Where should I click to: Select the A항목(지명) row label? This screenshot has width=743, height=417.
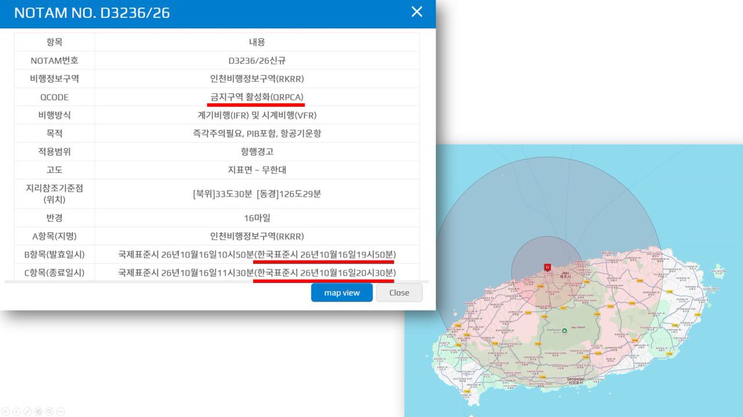(x=54, y=236)
